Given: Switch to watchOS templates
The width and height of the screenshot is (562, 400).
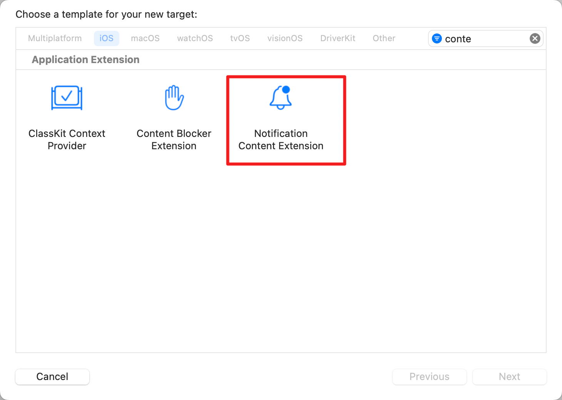Looking at the screenshot, I should (195, 38).
